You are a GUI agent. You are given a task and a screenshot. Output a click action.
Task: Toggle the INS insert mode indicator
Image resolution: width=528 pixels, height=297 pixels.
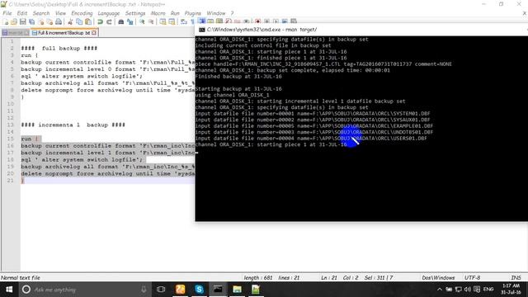pos(516,278)
